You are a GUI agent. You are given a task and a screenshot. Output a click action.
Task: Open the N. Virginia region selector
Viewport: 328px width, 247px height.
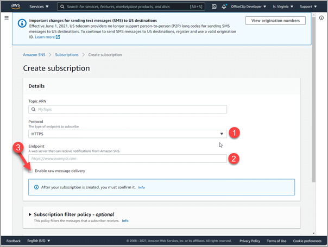click(283, 7)
